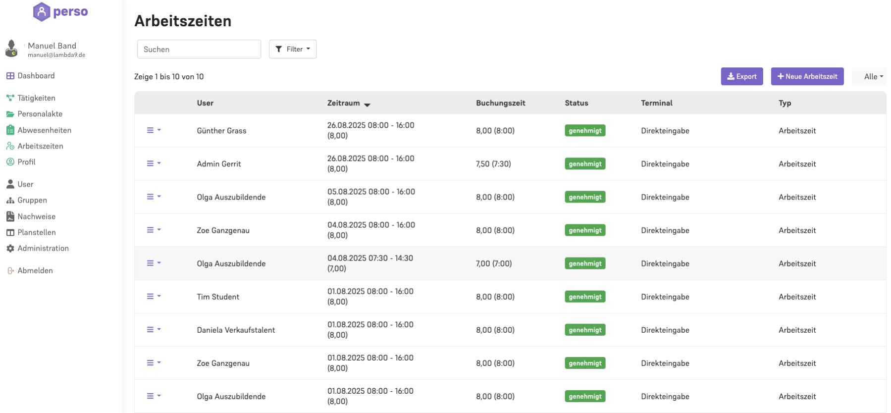891x413 pixels.
Task: Click the Manuel Band user avatar
Action: click(x=11, y=49)
